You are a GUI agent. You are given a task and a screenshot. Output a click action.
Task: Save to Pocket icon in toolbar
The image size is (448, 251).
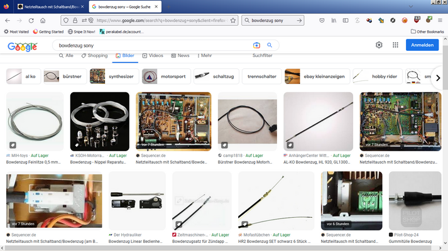[322, 20]
